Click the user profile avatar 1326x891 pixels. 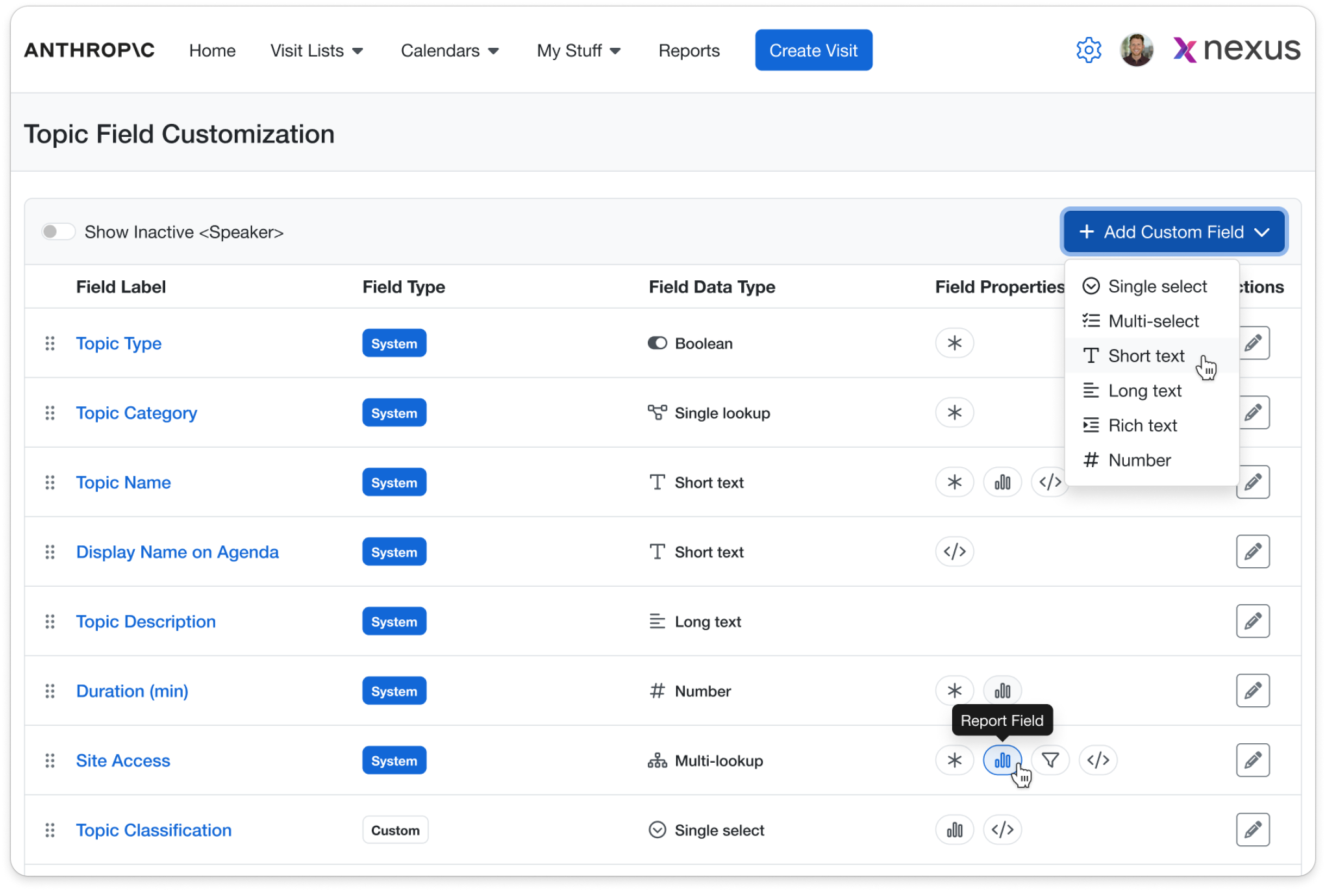pyautogui.click(x=1136, y=51)
